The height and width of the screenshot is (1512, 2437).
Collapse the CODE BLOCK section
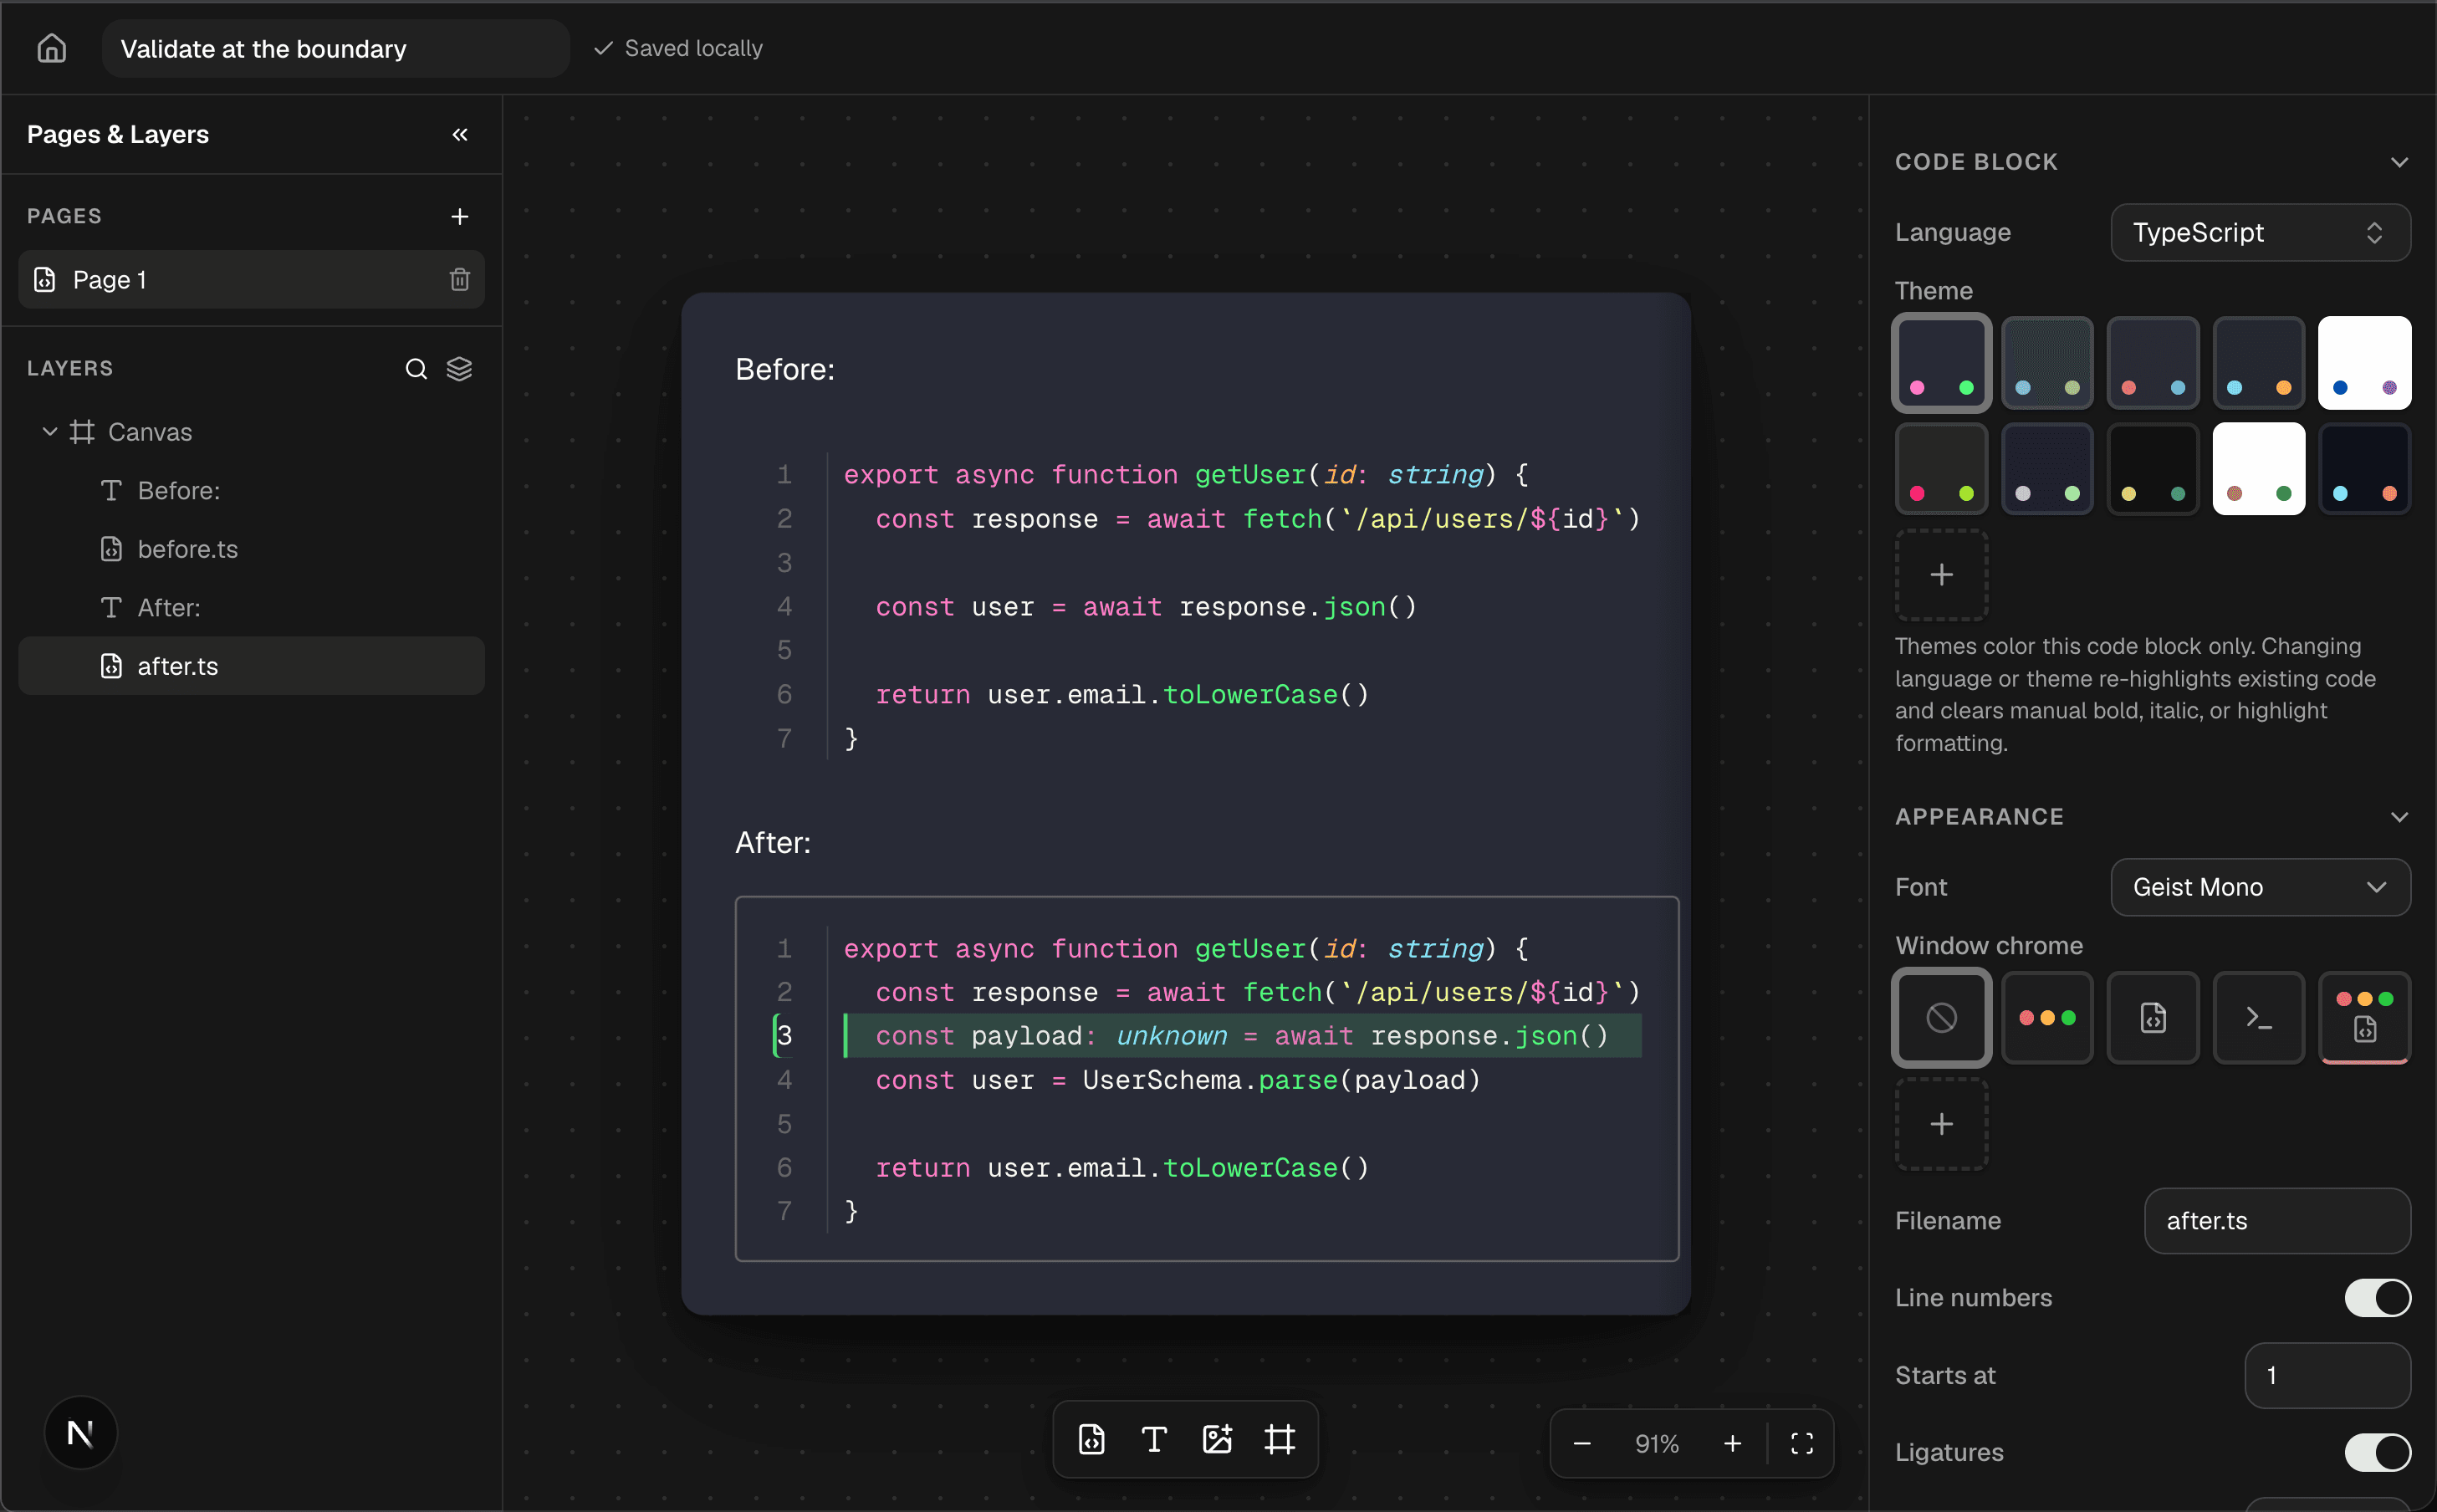(2399, 162)
